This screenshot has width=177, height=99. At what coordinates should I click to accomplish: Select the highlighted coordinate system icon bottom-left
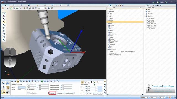point(3,92)
